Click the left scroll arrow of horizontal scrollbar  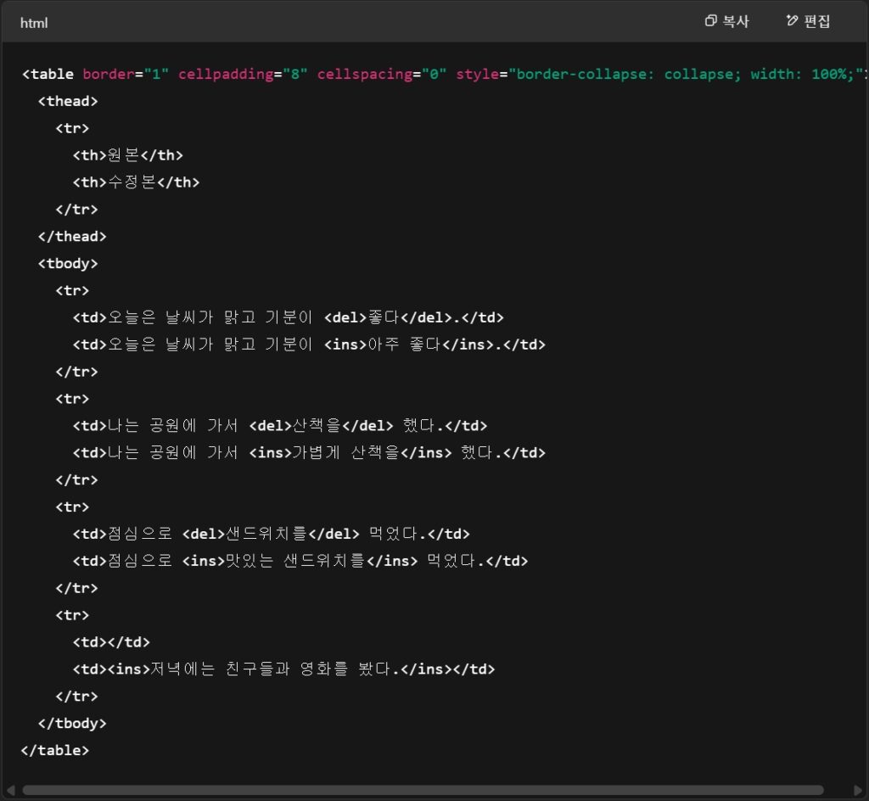10,790
